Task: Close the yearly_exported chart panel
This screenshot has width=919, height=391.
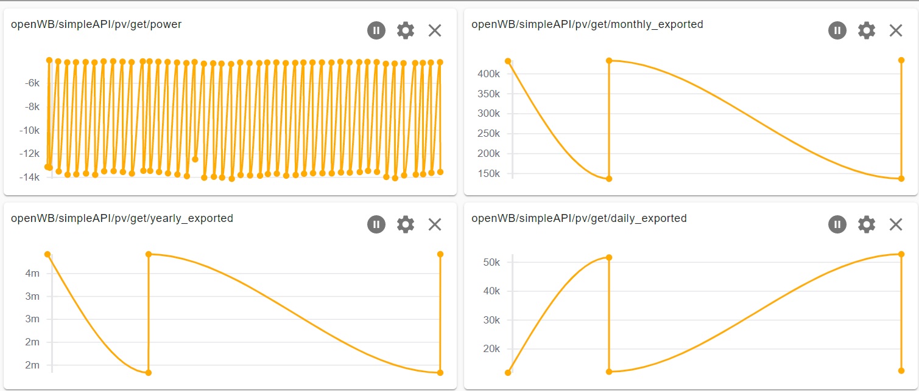Action: click(435, 224)
